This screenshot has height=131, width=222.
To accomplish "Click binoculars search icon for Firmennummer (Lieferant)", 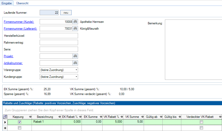I will pos(75,29).
